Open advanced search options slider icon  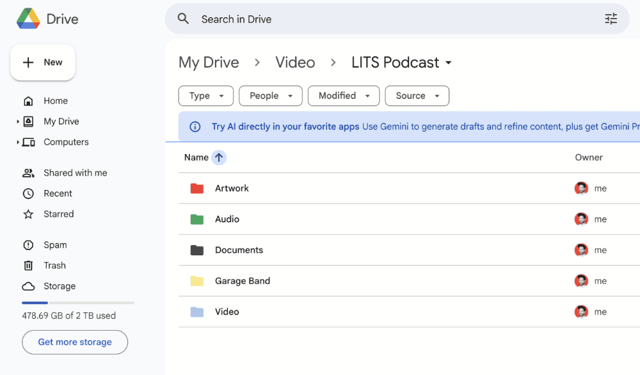(x=611, y=19)
